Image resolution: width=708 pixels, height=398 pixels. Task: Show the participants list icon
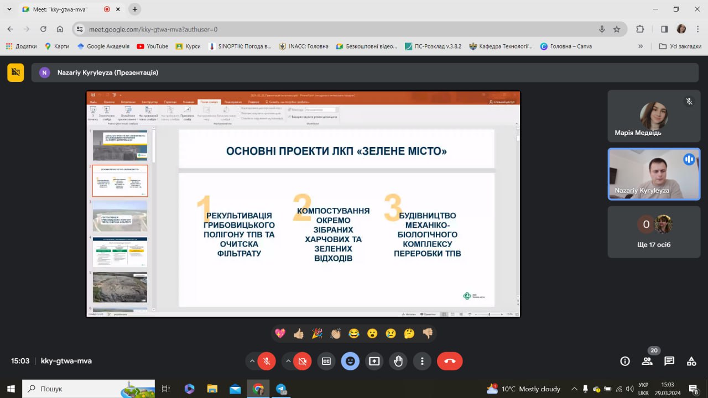(647, 361)
